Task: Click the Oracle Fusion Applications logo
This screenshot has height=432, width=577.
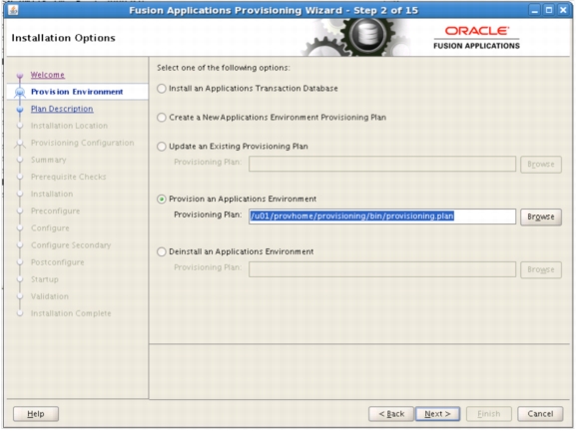Action: pos(476,38)
